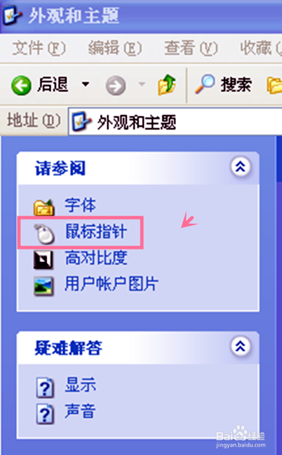Open the 鼠标指针 link
282x455 pixels.
[96, 231]
